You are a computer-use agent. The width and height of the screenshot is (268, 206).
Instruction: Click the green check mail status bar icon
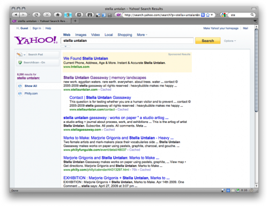click(x=238, y=190)
